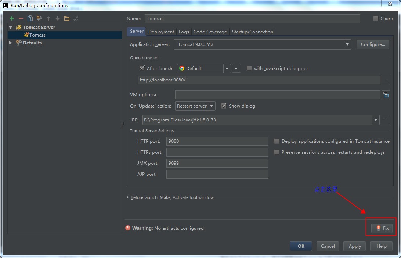Switch to the Deployment tab
This screenshot has width=401, height=258.
(161, 32)
